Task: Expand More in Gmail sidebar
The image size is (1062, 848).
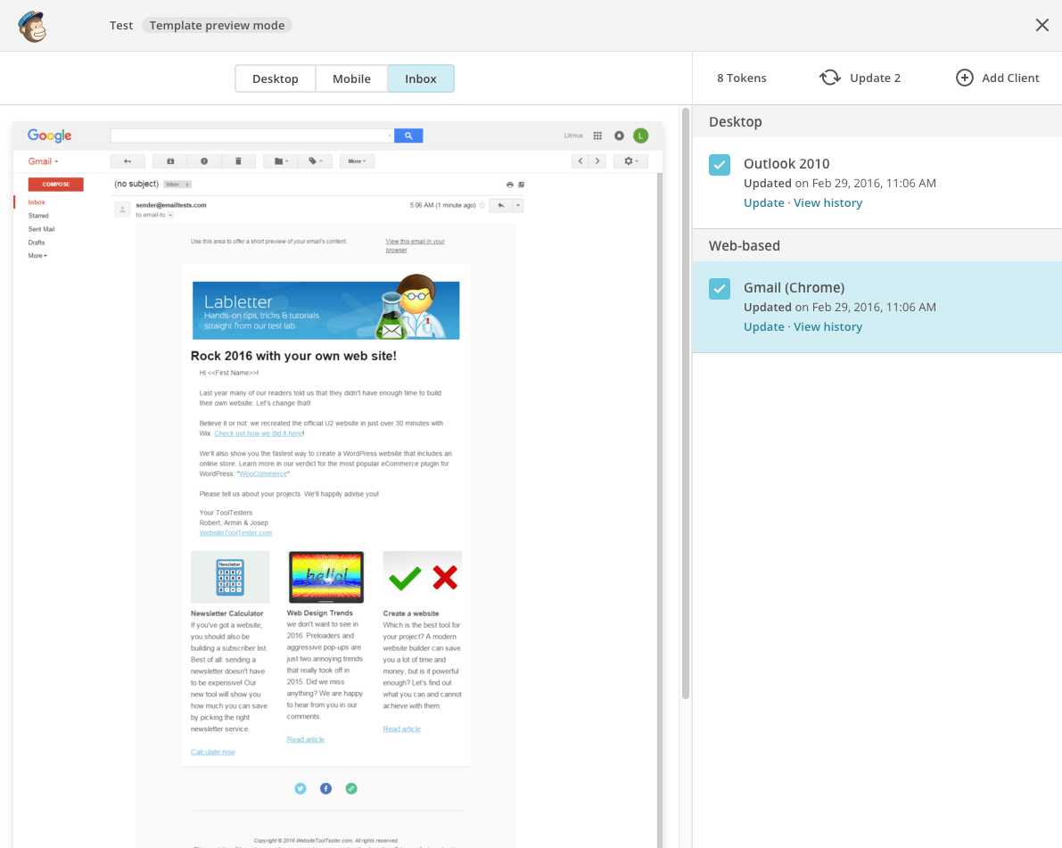Action: pos(37,255)
